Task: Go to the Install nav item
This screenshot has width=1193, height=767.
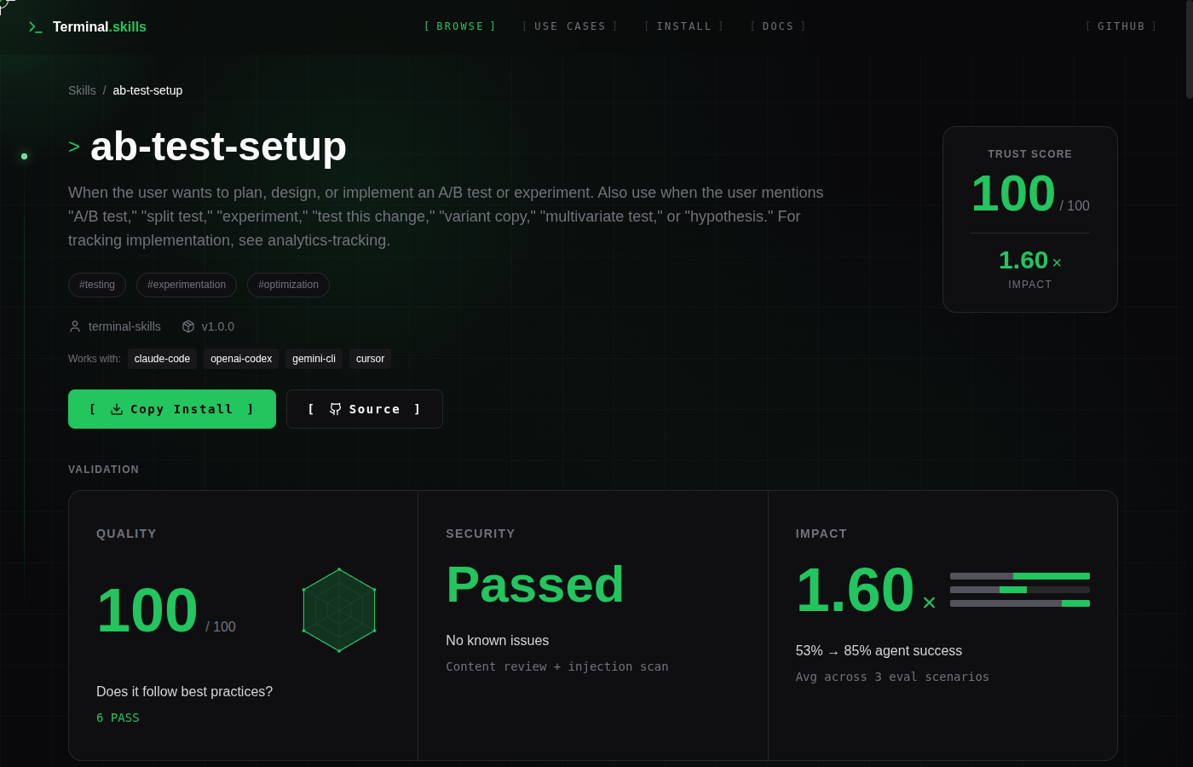Action: [684, 26]
